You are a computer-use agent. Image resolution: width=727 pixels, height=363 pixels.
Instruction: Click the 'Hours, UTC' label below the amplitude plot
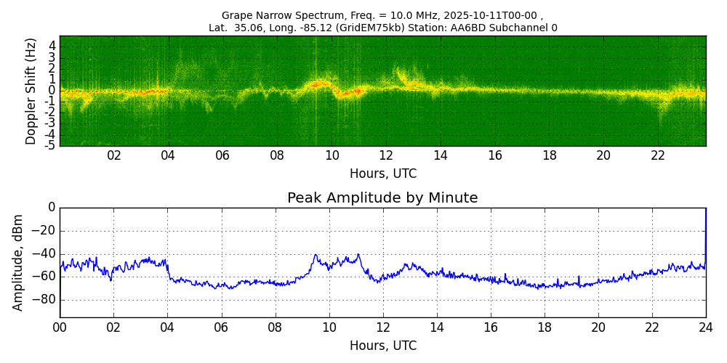(382, 346)
